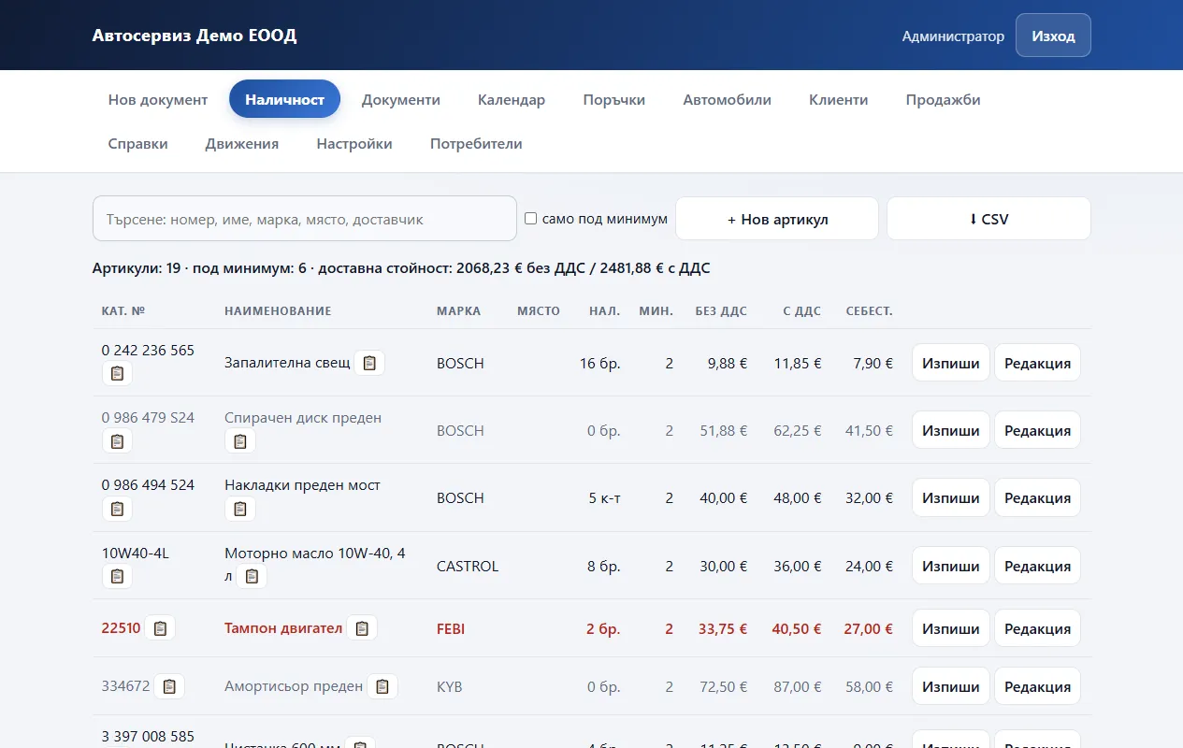The width and height of the screenshot is (1183, 748).
Task: Click Изпиши for Амортисьор преден
Action: [951, 686]
